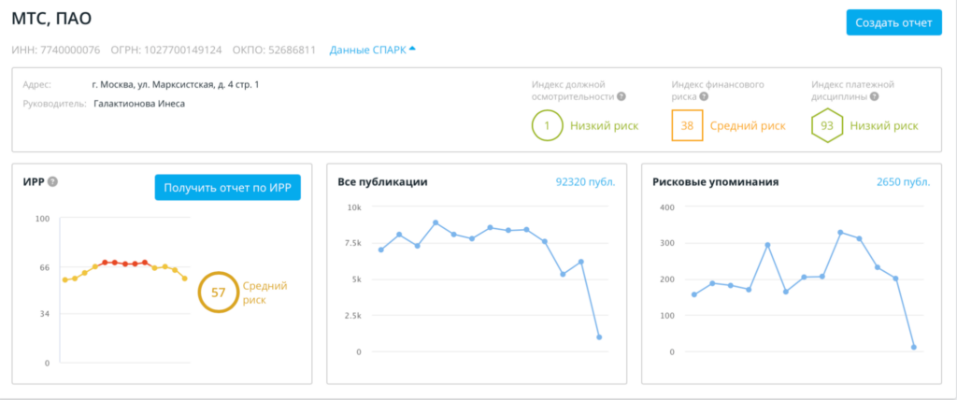The width and height of the screenshot is (957, 400).
Task: Click help icon beside Индекс должной осмотрительности
Action: pyautogui.click(x=621, y=96)
